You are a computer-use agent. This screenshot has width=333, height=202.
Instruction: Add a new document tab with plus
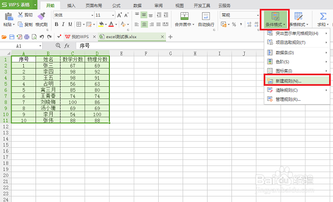coord(170,37)
